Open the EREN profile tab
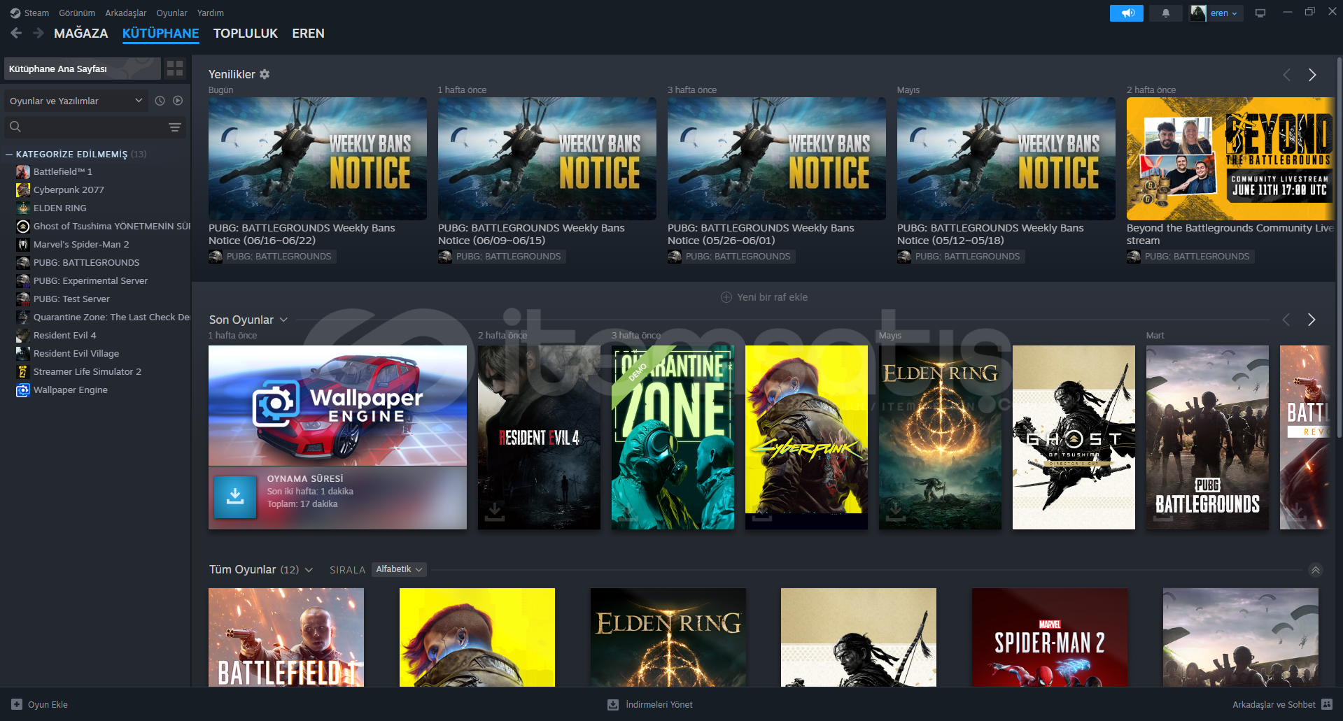The image size is (1343, 721). (x=308, y=34)
